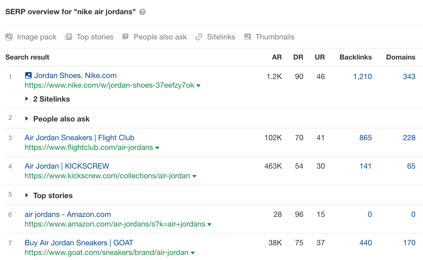Expand the 2 Sitelinks row
Image resolution: width=423 pixels, height=260 pixels.
click(x=27, y=99)
